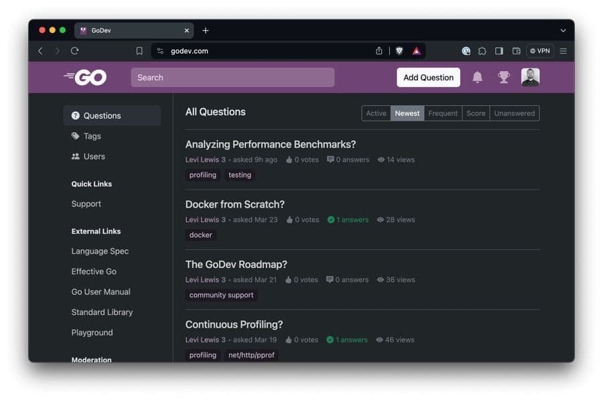
Task: Click the browser forward arrow
Action: (57, 51)
